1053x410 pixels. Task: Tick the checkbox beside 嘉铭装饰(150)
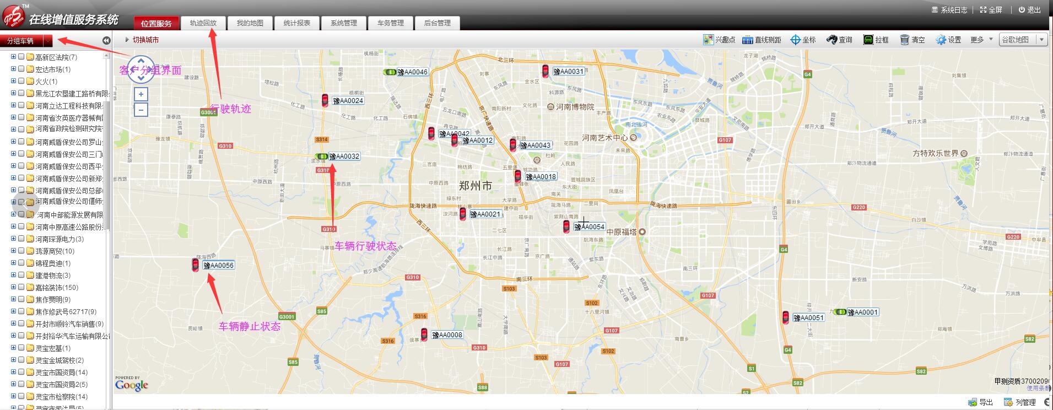21,287
